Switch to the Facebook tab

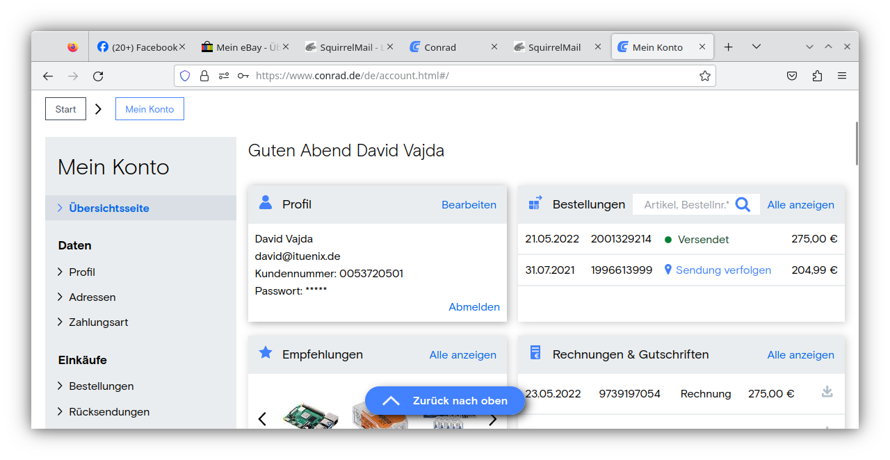pos(138,47)
